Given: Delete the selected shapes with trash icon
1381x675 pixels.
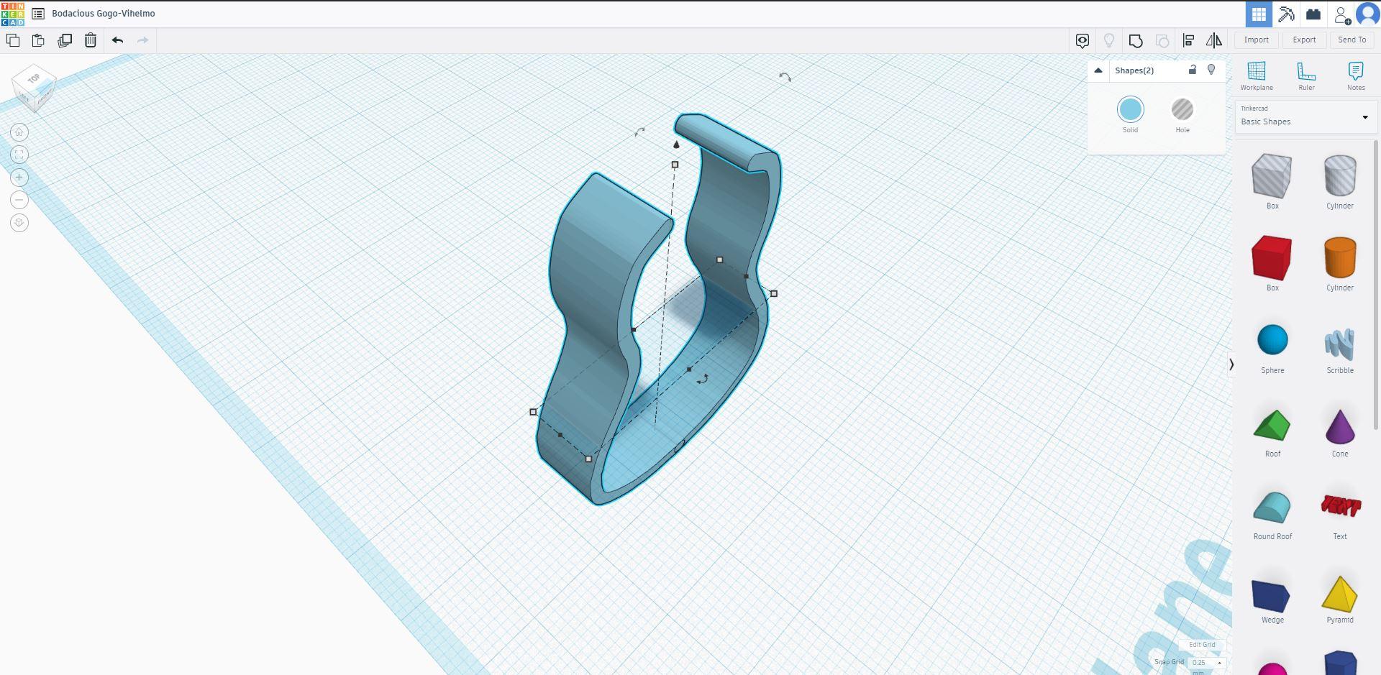Looking at the screenshot, I should tap(91, 40).
